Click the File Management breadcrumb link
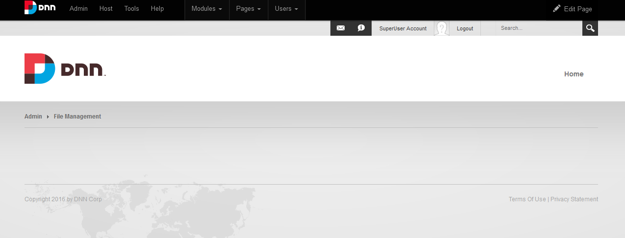Image resolution: width=625 pixels, height=238 pixels. coord(77,117)
